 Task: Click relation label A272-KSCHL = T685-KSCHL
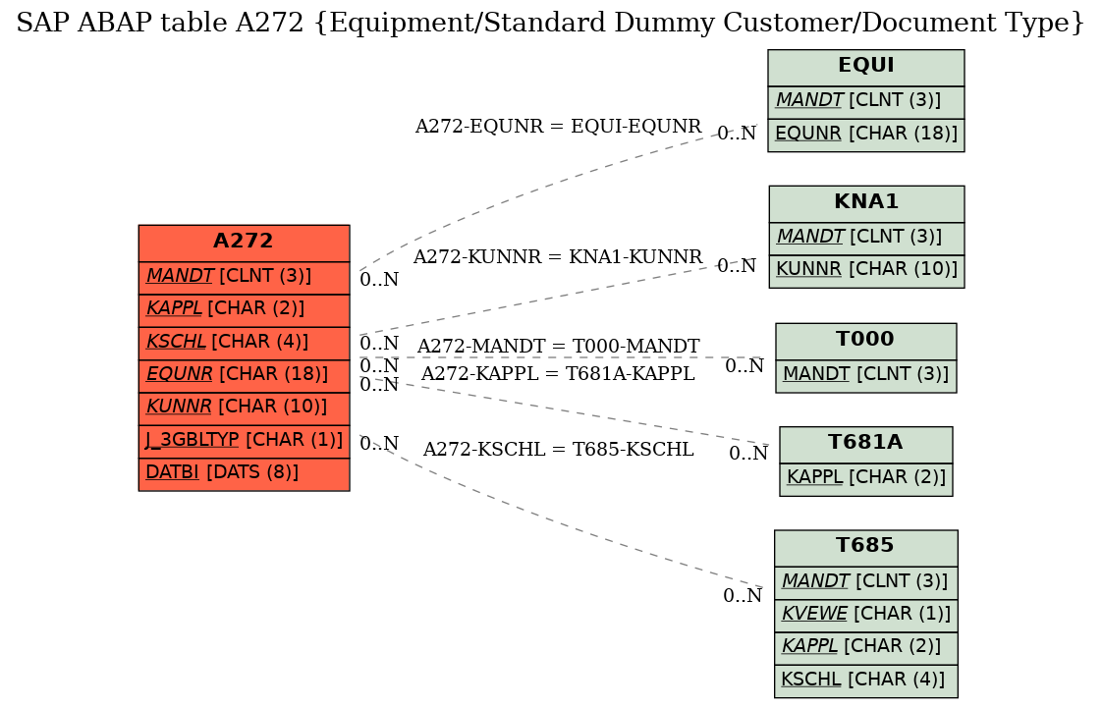click(558, 450)
